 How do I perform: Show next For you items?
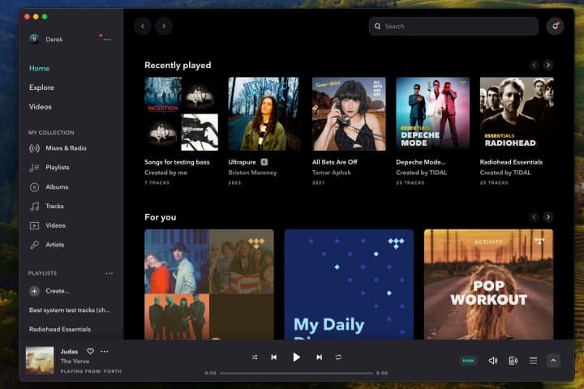point(547,217)
